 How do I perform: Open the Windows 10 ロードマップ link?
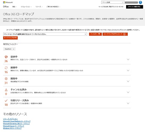(12, 128)
